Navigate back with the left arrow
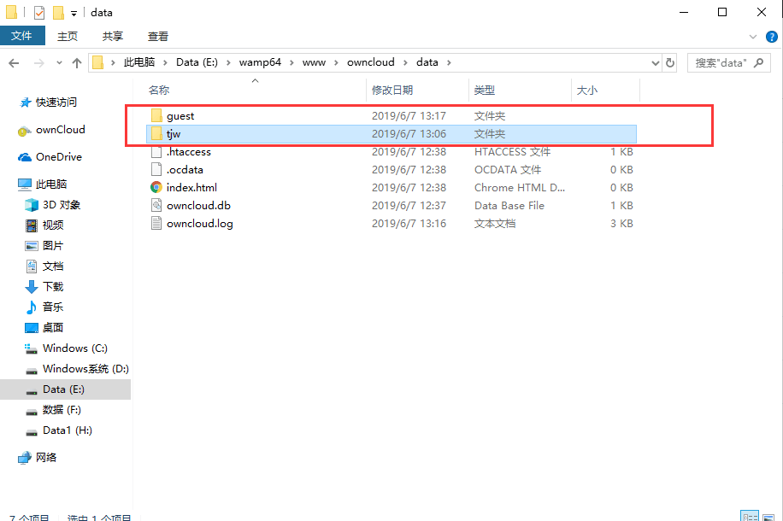Viewport: 783px width, 521px height. click(x=14, y=63)
